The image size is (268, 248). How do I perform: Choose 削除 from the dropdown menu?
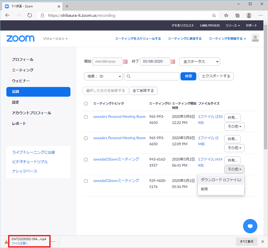pyautogui.click(x=221, y=189)
